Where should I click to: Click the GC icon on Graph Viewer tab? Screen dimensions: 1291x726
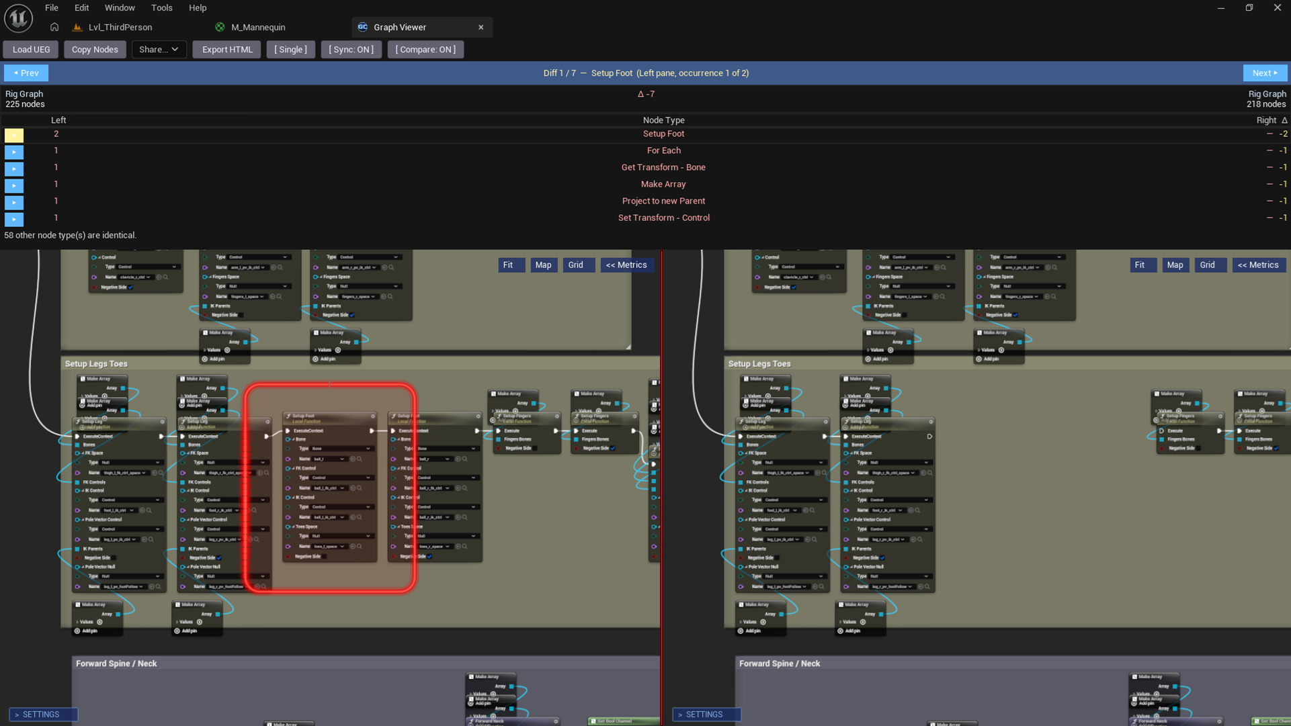click(363, 28)
